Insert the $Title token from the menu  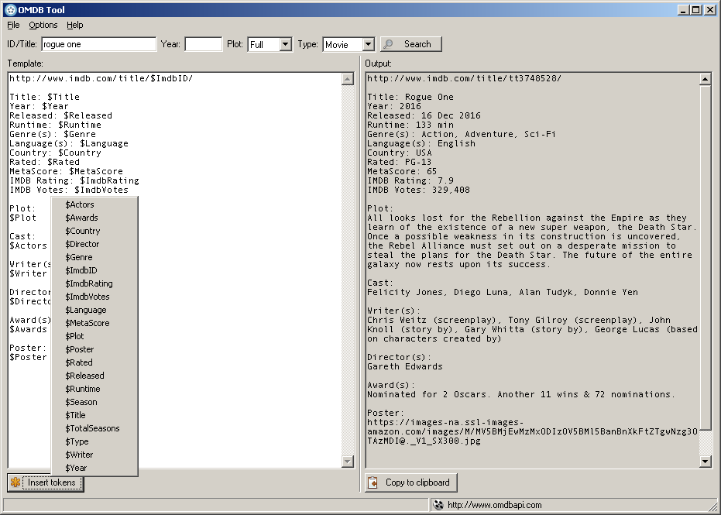coord(94,415)
